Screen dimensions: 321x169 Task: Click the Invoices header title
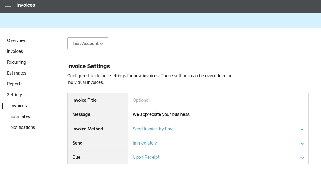pyautogui.click(x=26, y=5)
